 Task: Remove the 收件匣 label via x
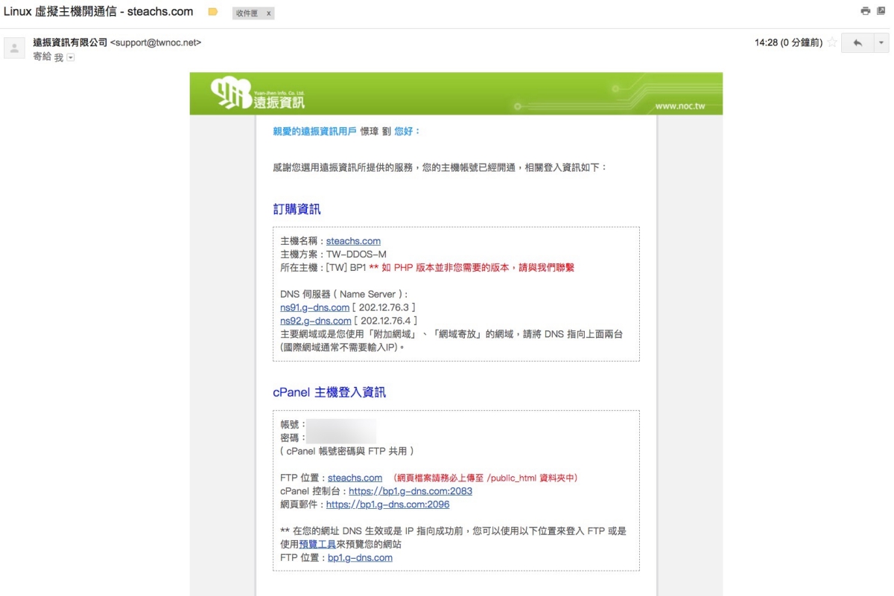268,13
